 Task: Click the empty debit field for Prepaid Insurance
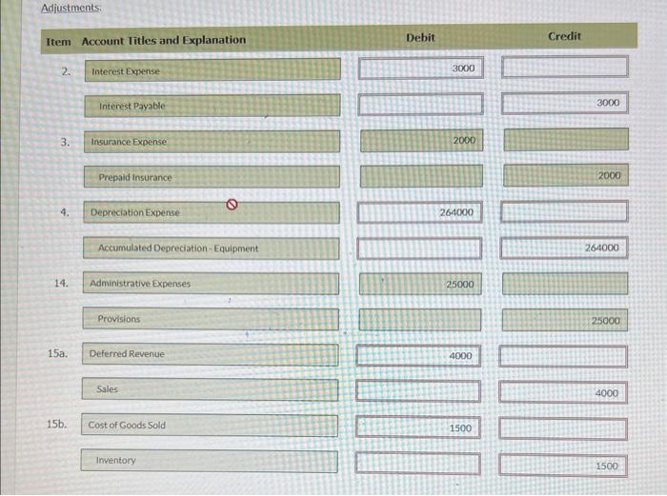pos(421,176)
